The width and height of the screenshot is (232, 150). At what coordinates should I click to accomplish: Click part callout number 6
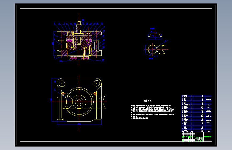point(59,23)
